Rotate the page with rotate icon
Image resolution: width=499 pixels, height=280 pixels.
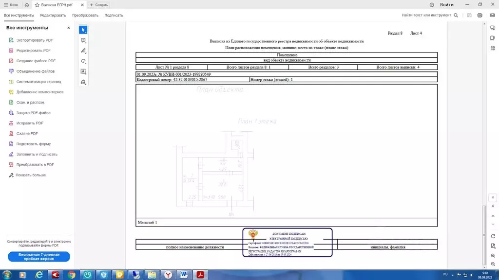coord(493,236)
